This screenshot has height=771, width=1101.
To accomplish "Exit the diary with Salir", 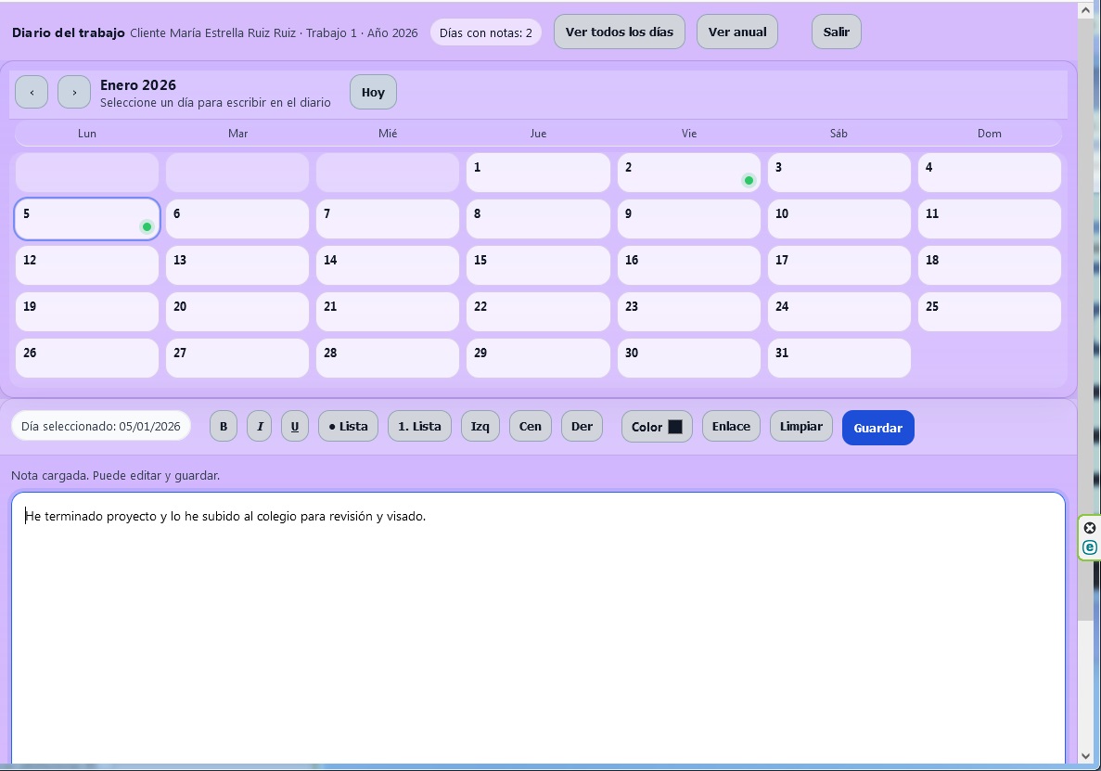I will [x=837, y=32].
